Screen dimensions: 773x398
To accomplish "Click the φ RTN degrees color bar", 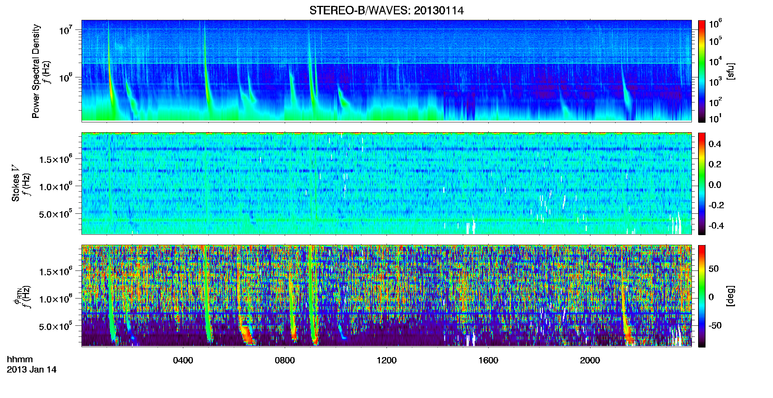I will (702, 296).
